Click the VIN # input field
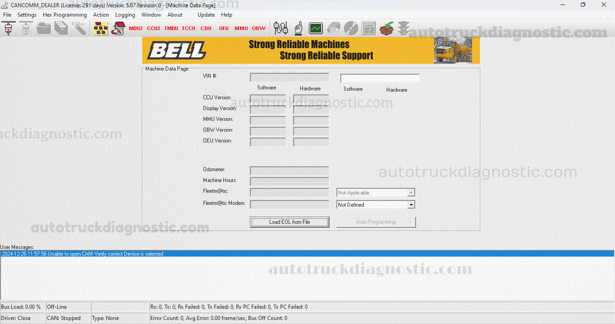The width and height of the screenshot is (615, 324). [289, 77]
